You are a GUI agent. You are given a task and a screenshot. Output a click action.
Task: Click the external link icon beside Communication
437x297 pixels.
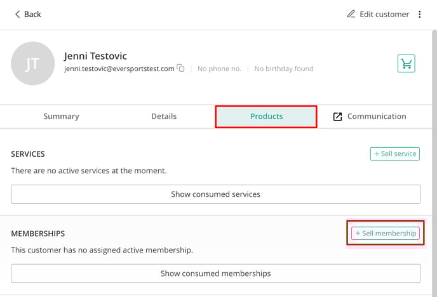point(337,117)
